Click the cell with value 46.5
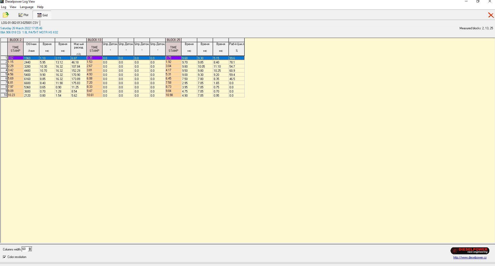This screenshot has height=266, width=495. (237, 79)
